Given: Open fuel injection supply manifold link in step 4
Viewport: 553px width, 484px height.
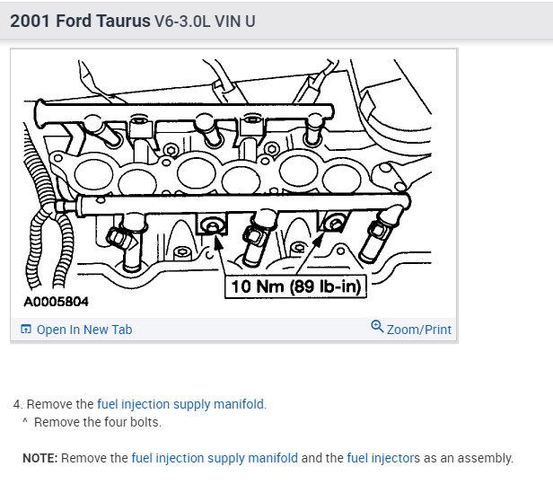Looking at the screenshot, I should 180,404.
